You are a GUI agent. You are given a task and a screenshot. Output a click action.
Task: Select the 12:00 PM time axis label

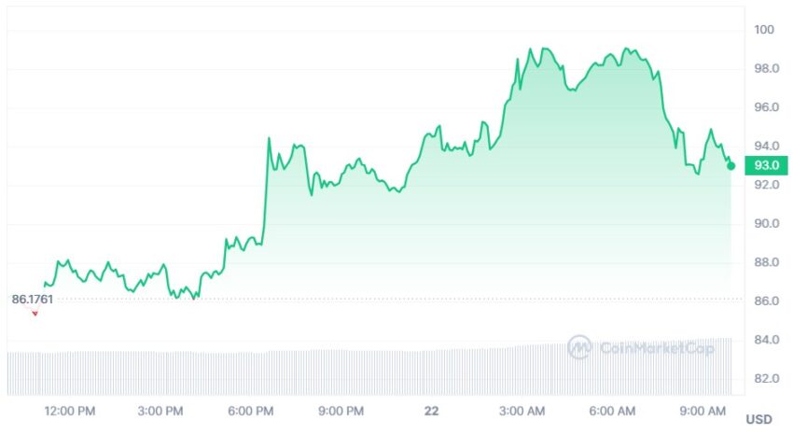pyautogui.click(x=70, y=412)
